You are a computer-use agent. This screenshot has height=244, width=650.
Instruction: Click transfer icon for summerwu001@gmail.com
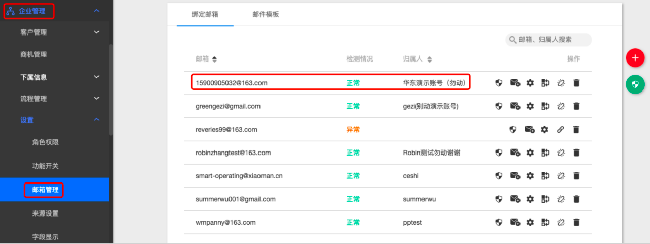[545, 199]
